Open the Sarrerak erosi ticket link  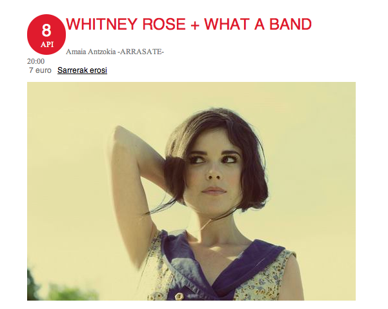point(82,70)
